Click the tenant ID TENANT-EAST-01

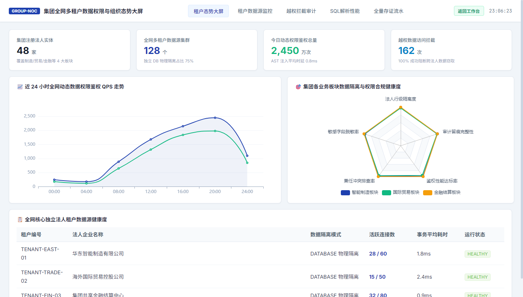[x=40, y=254]
